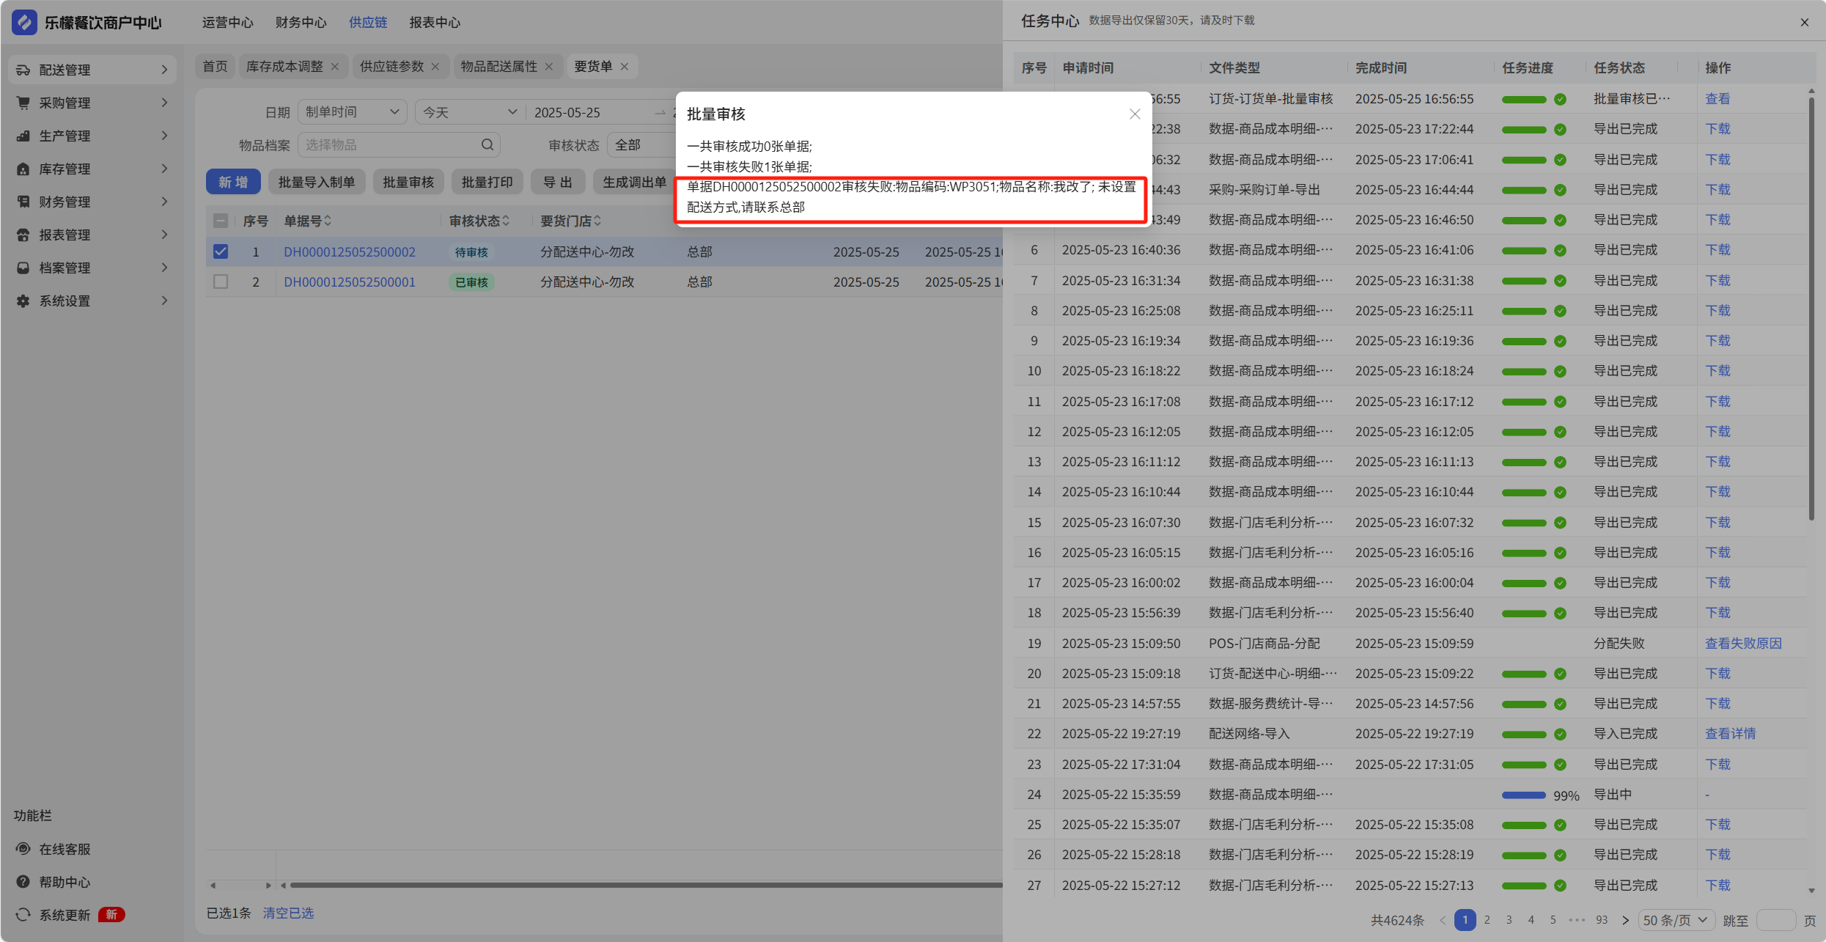Open 运营中心 top menu
This screenshot has width=1826, height=942.
(227, 22)
